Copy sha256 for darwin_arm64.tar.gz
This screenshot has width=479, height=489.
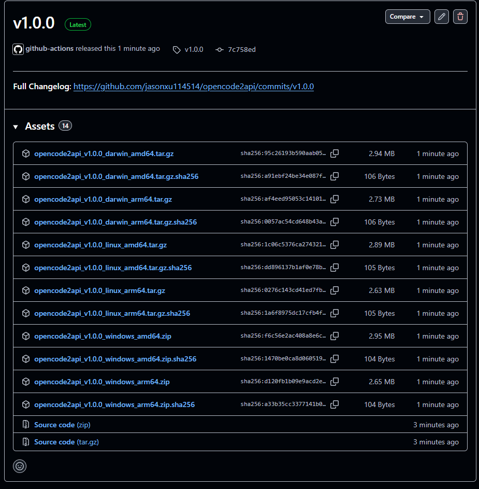pos(335,199)
